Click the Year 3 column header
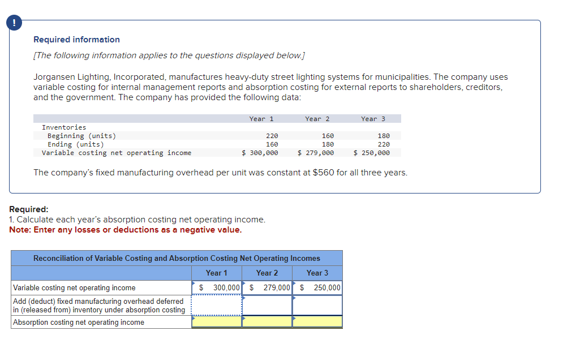563x348 pixels. [x=317, y=273]
